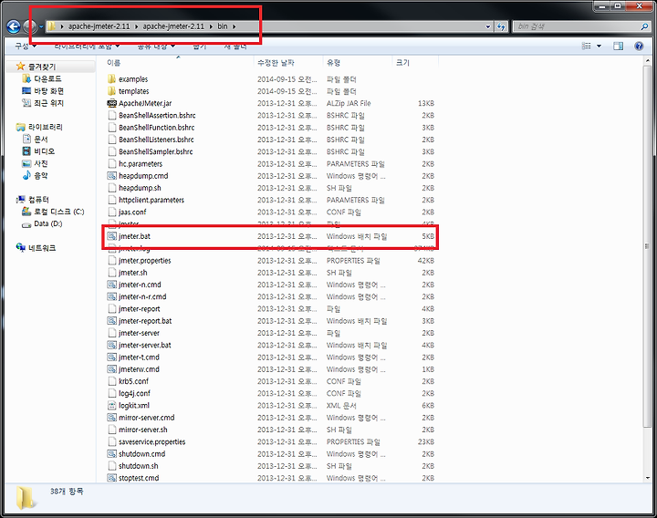Select the jmeter-t.cmd file icon
The image size is (657, 518).
coord(111,357)
